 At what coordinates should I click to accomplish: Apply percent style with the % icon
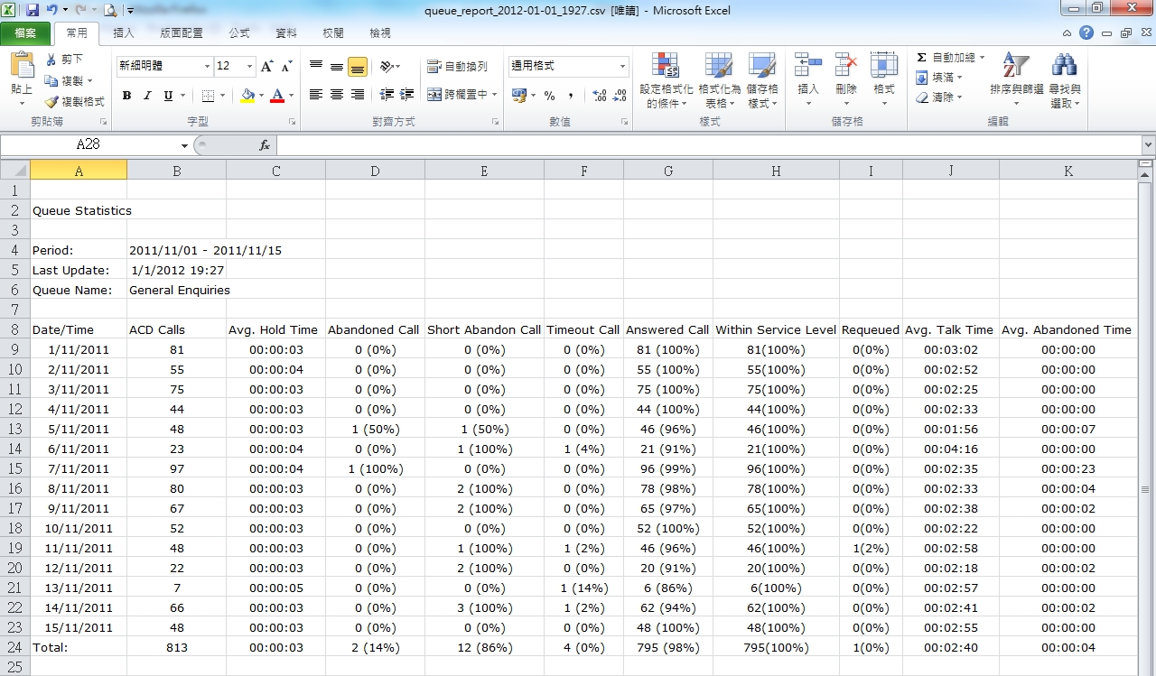(x=549, y=95)
